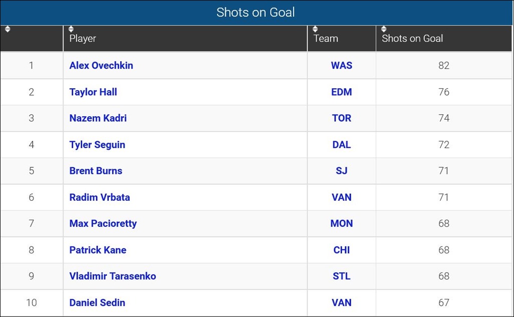The height and width of the screenshot is (317, 514).
Task: Click the WAS team link
Action: pos(341,65)
